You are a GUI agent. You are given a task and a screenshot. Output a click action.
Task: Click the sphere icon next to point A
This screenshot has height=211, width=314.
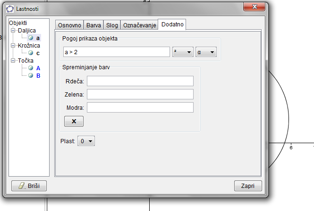[31, 68]
